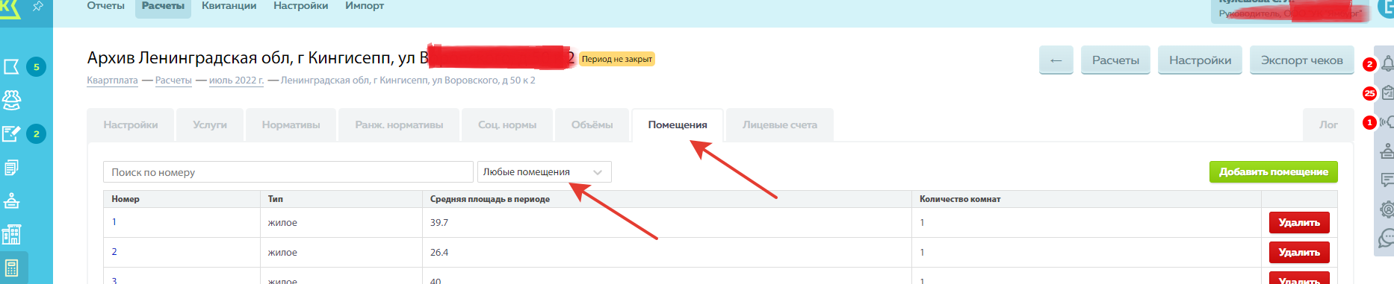The width and height of the screenshot is (1394, 284).
Task: Switch to the Ранж. нормативы tab
Action: tap(399, 125)
